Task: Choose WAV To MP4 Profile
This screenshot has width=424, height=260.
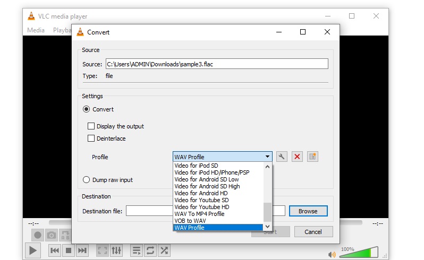Action: pos(218,214)
